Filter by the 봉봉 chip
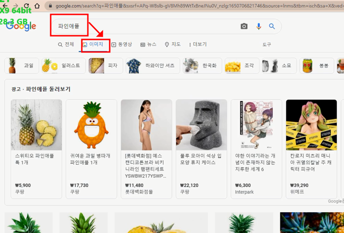 coord(317,65)
